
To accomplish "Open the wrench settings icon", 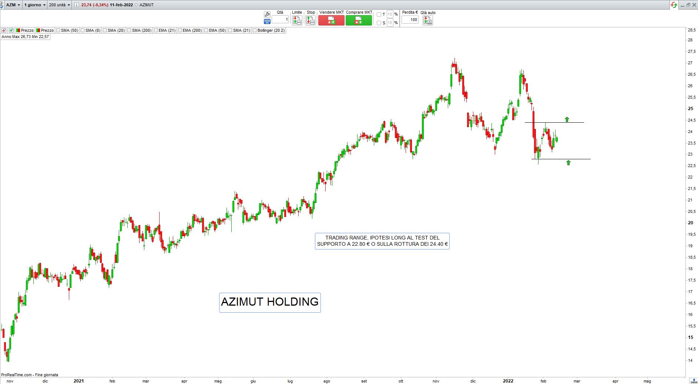I will coord(267,14).
